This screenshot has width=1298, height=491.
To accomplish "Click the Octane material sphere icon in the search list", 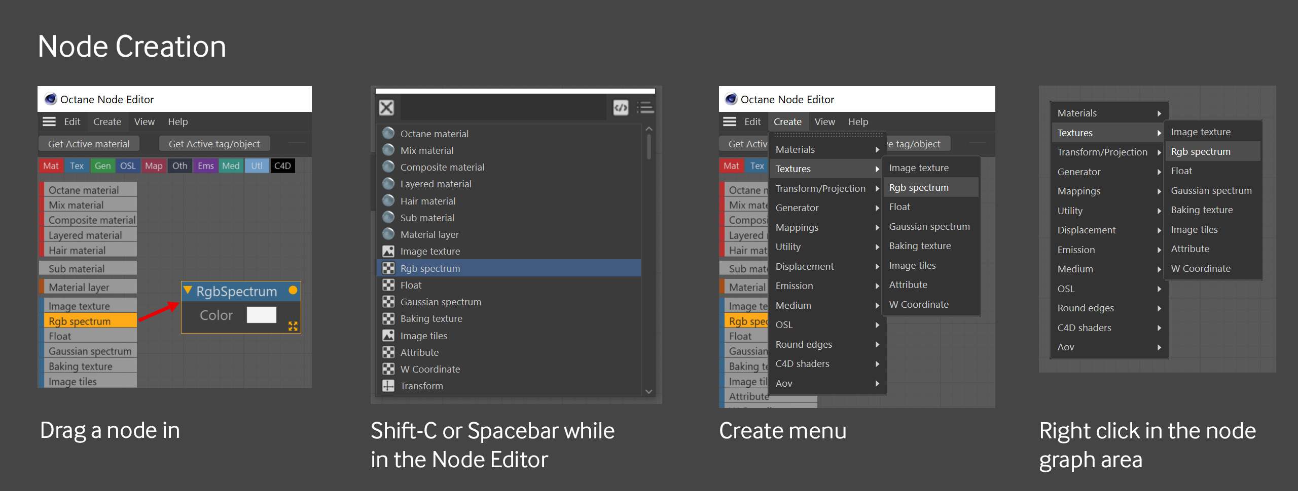I will (x=388, y=133).
